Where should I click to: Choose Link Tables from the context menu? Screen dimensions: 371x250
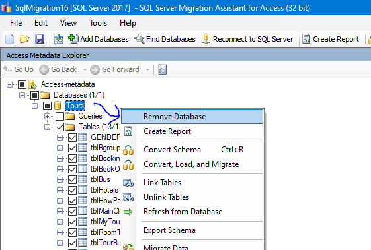(x=192, y=183)
